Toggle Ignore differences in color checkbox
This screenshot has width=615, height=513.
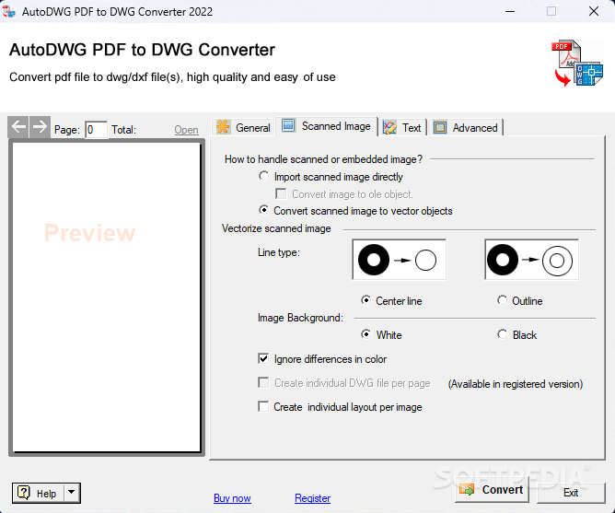(263, 359)
